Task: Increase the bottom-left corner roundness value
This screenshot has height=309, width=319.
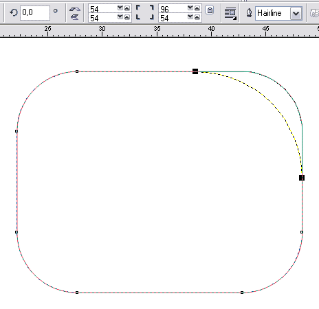Action: (x=127, y=17)
